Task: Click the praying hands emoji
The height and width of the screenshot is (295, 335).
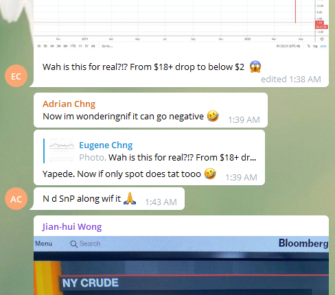Action: pos(130,198)
